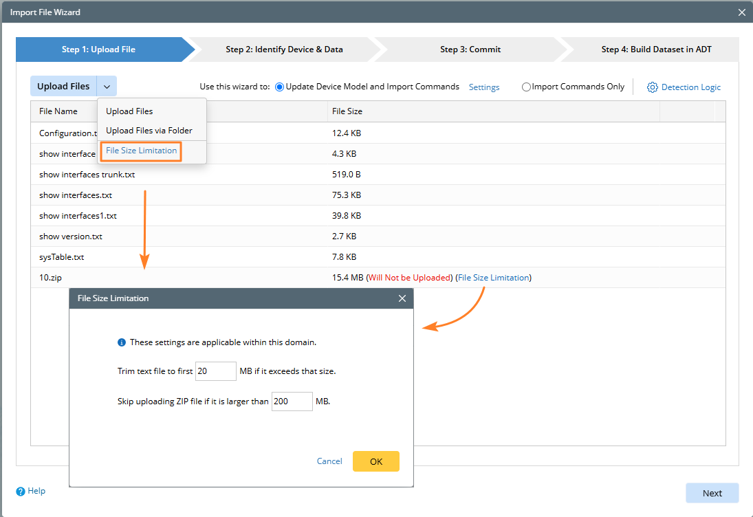Select Upload Files from the dropdown menu
This screenshot has height=517, width=753.
129,111
